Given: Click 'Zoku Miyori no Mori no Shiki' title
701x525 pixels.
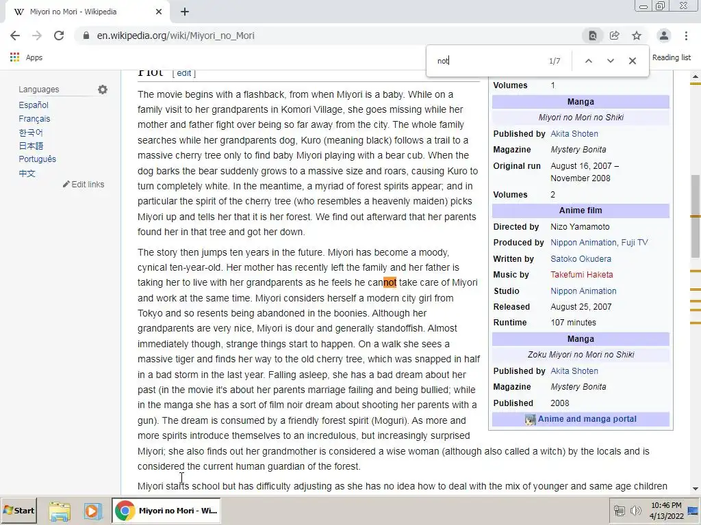Looking at the screenshot, I should (581, 355).
